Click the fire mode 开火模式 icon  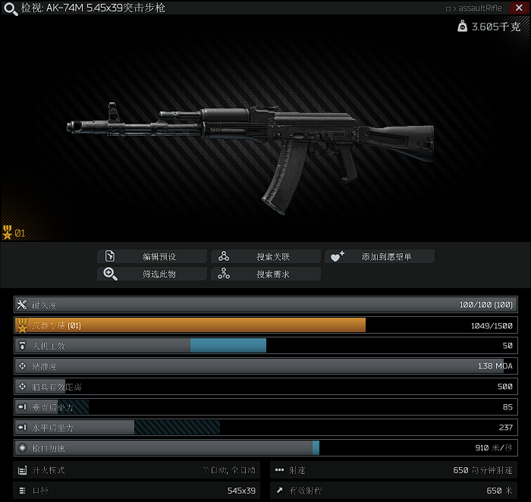(x=22, y=470)
